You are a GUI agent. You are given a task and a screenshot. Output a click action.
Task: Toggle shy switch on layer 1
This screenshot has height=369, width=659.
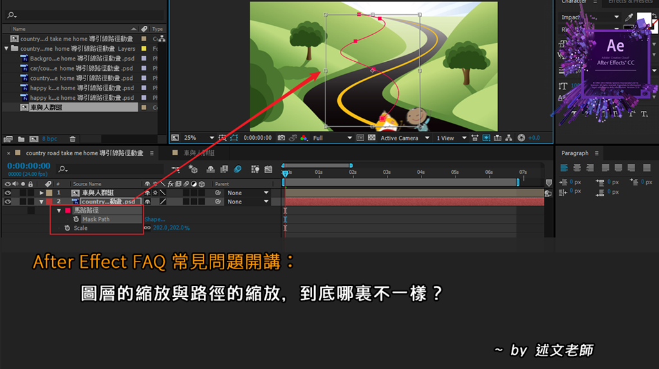[147, 193]
